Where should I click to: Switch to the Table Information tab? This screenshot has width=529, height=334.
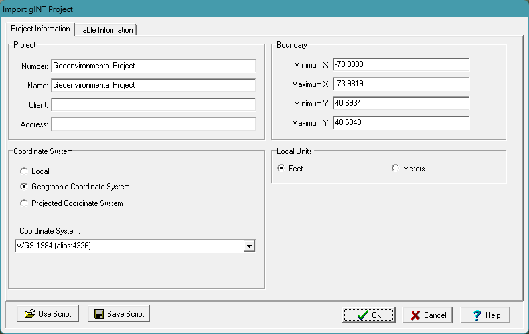[106, 30]
